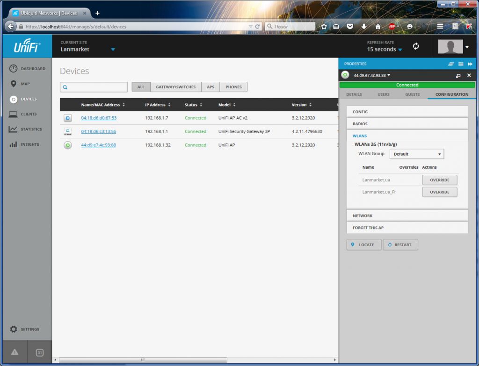Click the refresh arrows icon in header

[415, 46]
